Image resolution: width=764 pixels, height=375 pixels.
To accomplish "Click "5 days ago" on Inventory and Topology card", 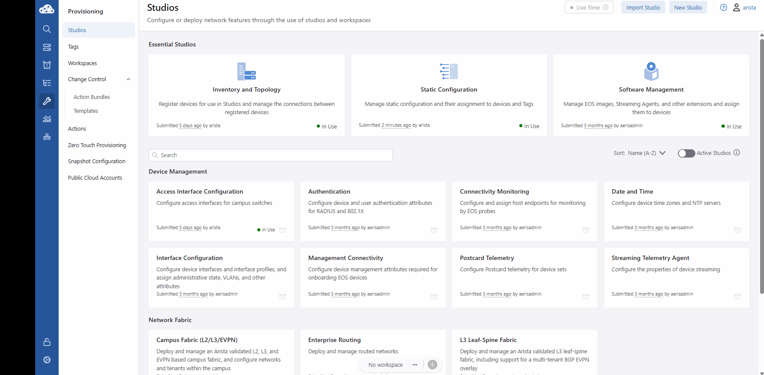I will point(190,126).
